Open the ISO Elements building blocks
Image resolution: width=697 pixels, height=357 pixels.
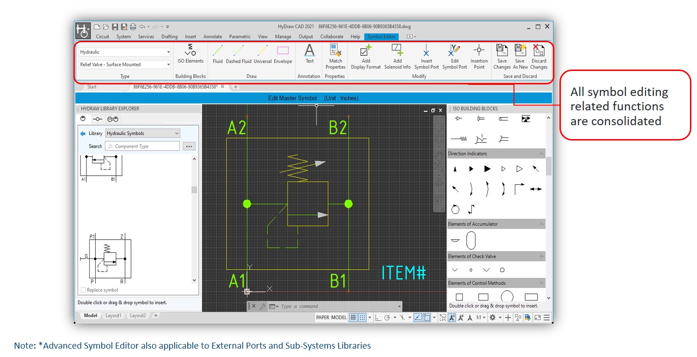pos(191,55)
